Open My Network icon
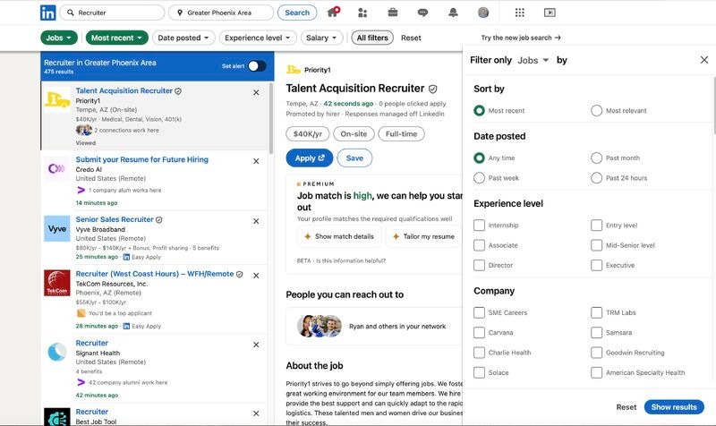 [x=362, y=13]
